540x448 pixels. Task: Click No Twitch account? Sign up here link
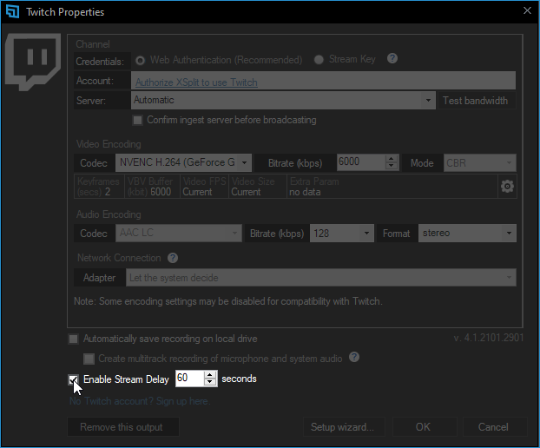click(x=140, y=401)
